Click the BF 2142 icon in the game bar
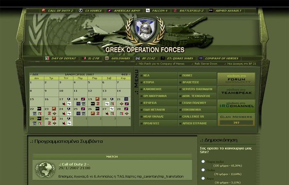 (138, 58)
